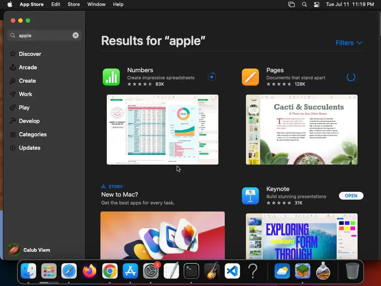
Task: Open the Window menu
Action: click(x=96, y=4)
